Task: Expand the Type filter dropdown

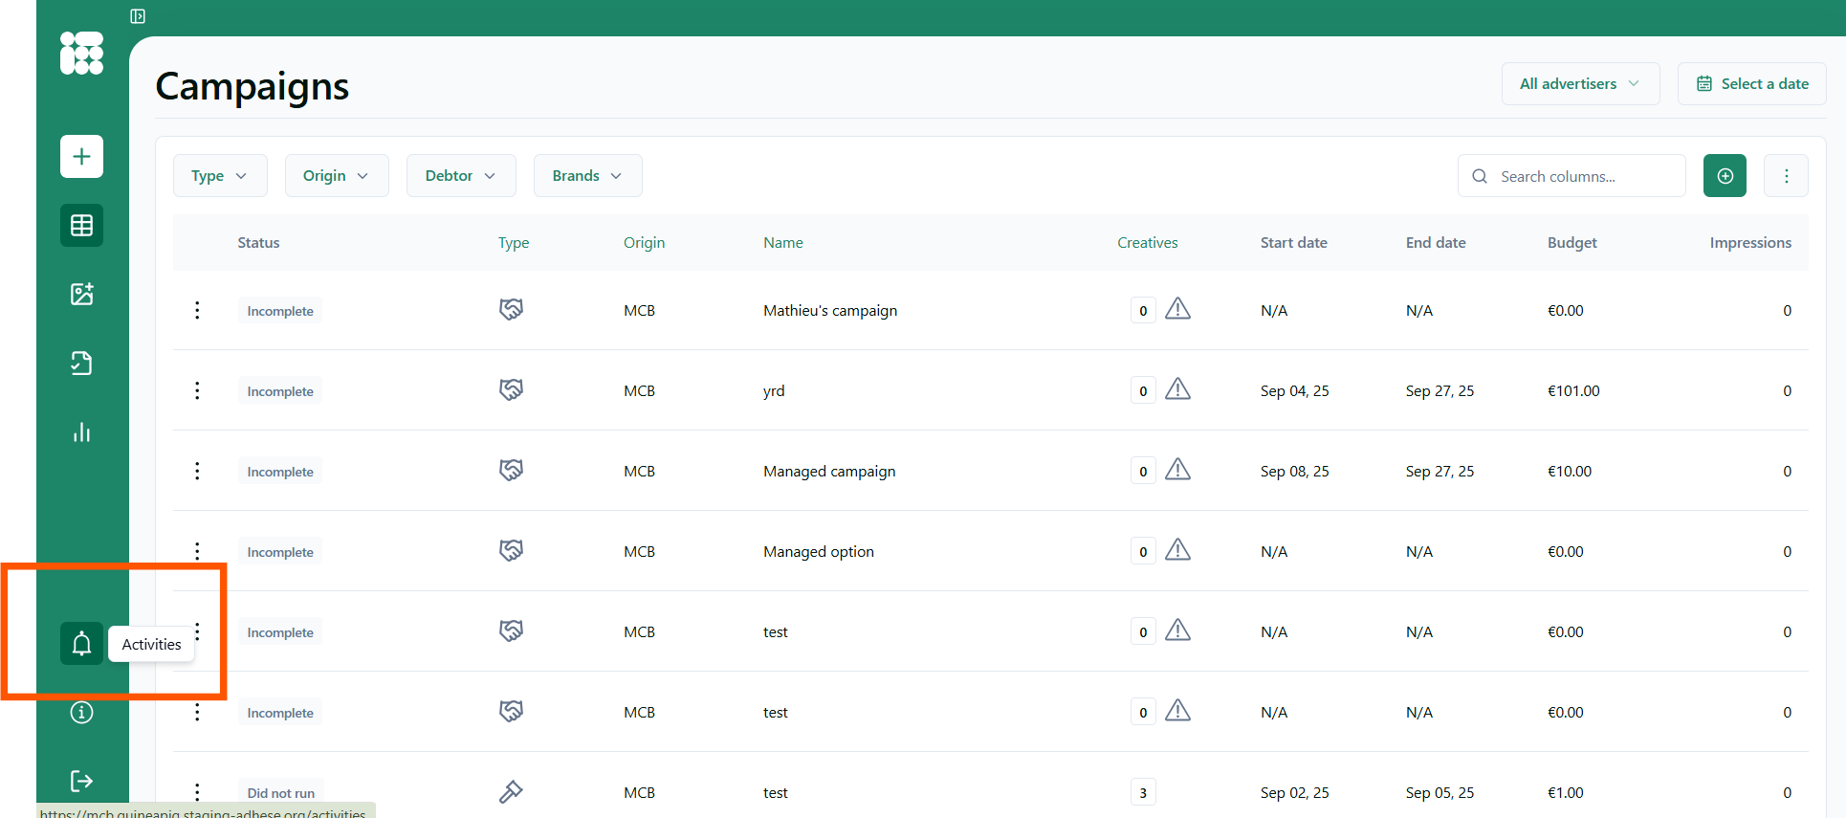Action: pyautogui.click(x=219, y=176)
